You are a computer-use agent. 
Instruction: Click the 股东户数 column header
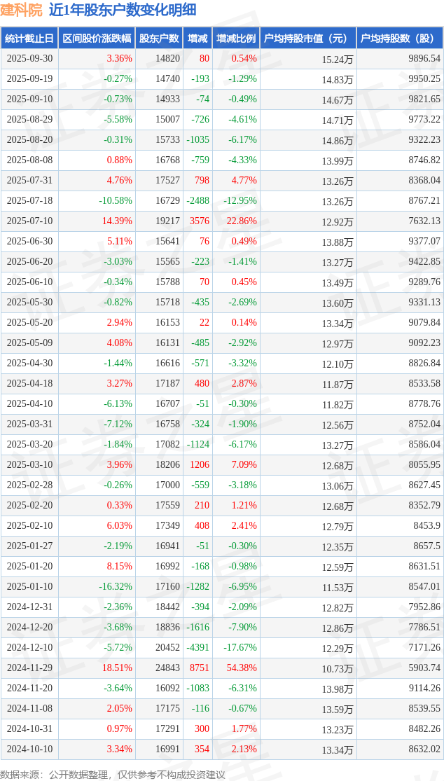click(x=159, y=39)
